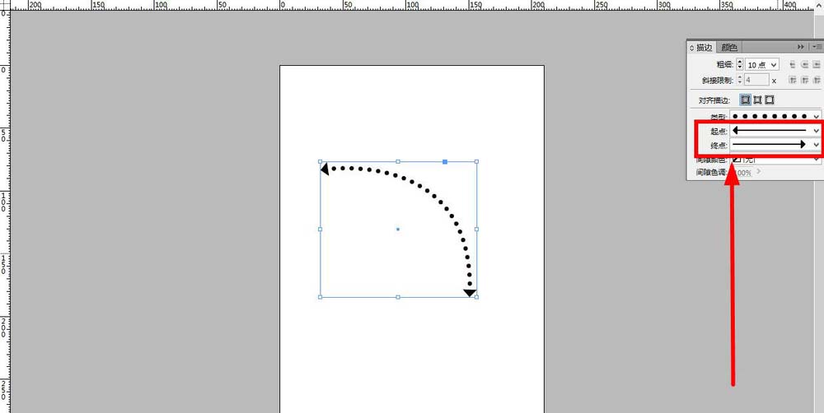Screen dimensions: 824x413
Task: Align stroke to inside
Action: (x=757, y=100)
